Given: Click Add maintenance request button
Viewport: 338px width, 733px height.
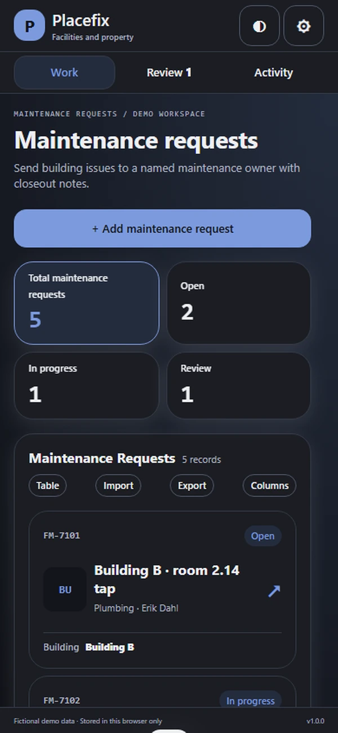Looking at the screenshot, I should point(162,229).
